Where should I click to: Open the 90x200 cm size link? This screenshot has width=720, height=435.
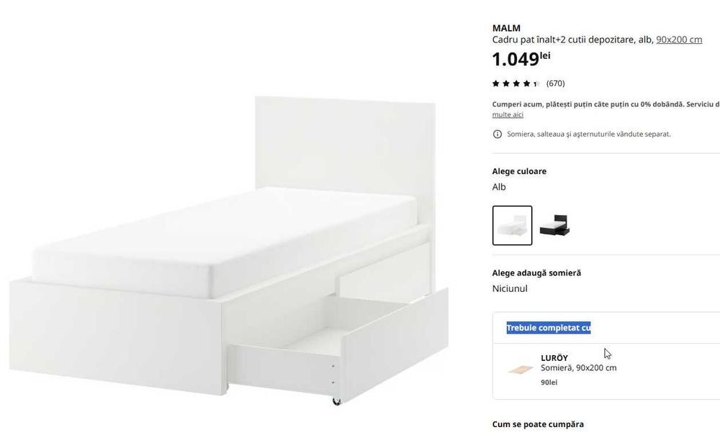(x=679, y=40)
